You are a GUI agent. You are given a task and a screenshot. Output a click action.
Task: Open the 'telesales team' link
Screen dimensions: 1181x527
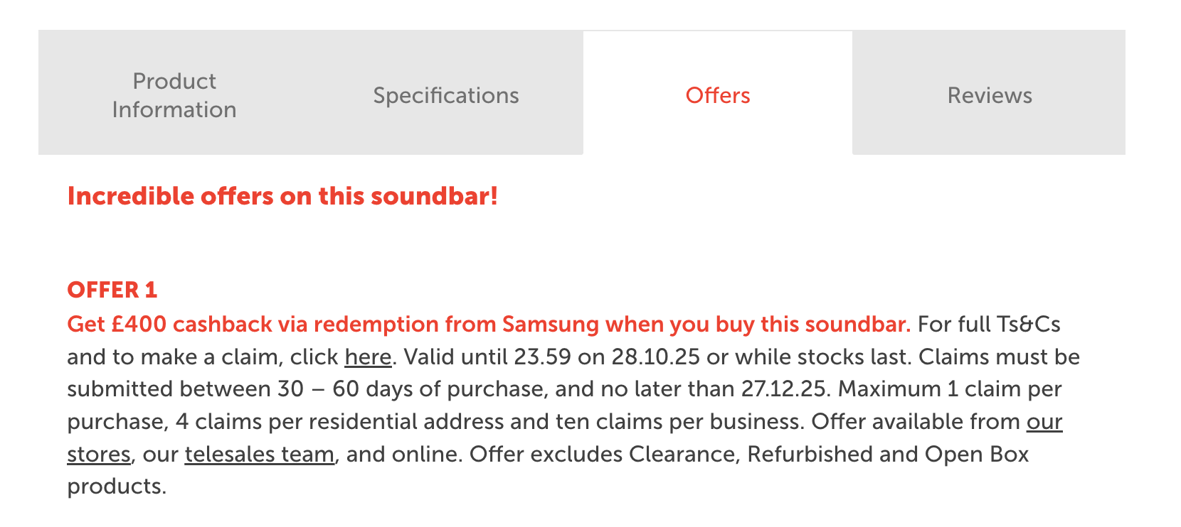(260, 454)
